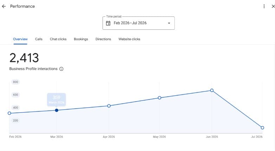Open the Website clicks tab

pos(129,39)
